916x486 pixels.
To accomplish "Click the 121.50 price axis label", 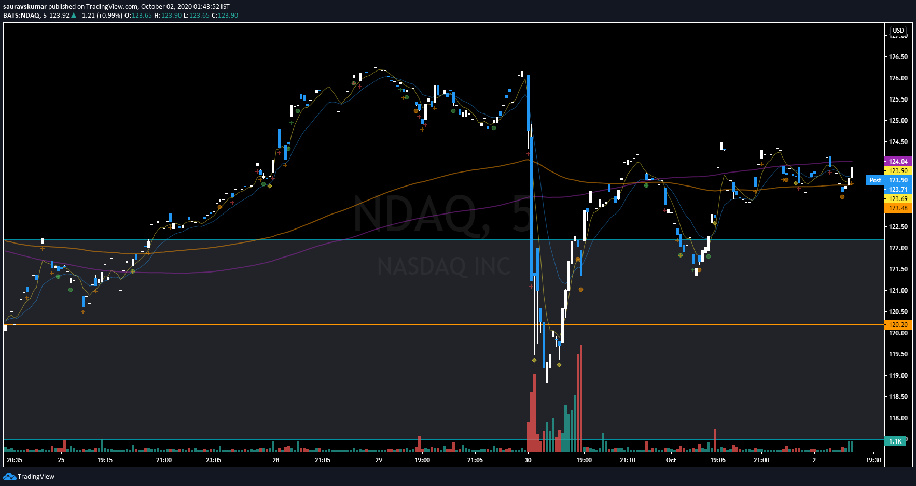I will click(898, 269).
